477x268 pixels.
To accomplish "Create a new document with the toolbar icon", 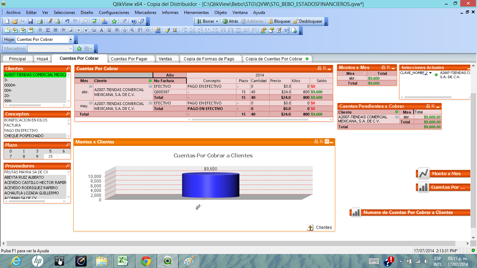I will [x=7, y=21].
